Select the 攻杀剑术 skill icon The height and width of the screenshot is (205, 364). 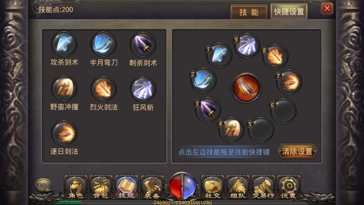point(64,44)
